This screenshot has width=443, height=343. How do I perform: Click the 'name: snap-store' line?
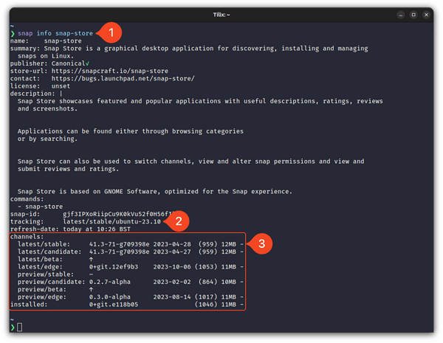pyautogui.click(x=46, y=41)
